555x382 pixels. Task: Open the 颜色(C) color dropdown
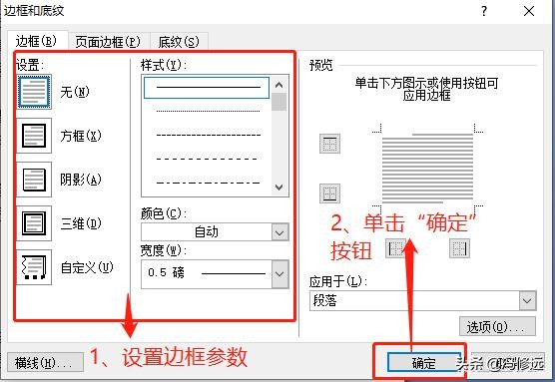(x=279, y=232)
